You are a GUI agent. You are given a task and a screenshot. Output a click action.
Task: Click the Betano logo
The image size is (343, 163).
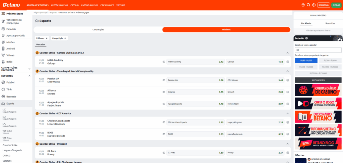pyautogui.click(x=11, y=5)
